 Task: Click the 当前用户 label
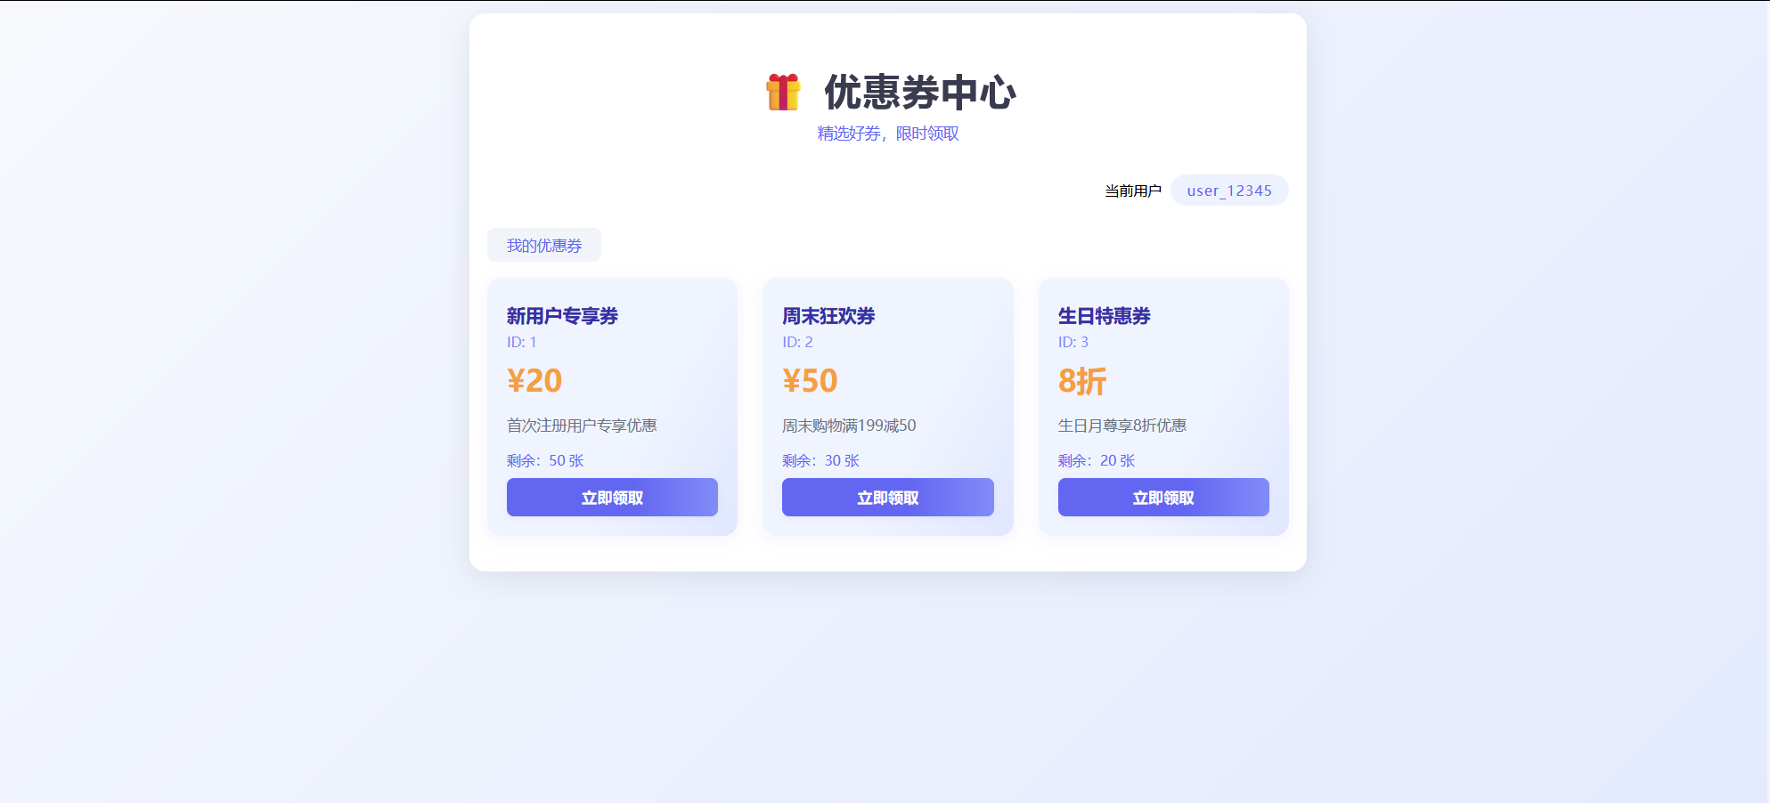1133,191
